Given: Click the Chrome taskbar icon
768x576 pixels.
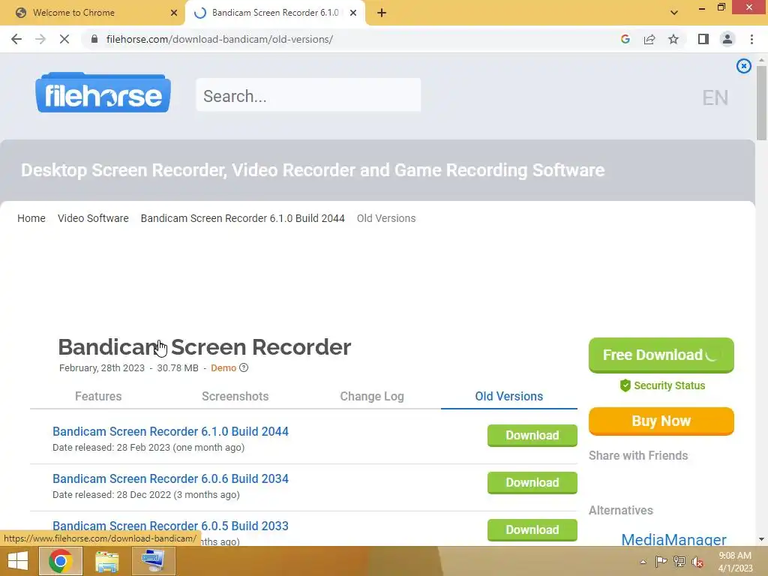Looking at the screenshot, I should (x=61, y=561).
